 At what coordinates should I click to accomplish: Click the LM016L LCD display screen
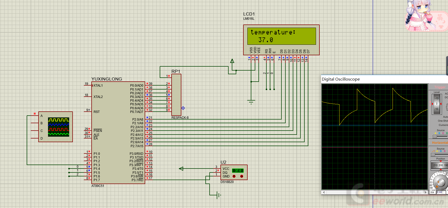point(281,36)
